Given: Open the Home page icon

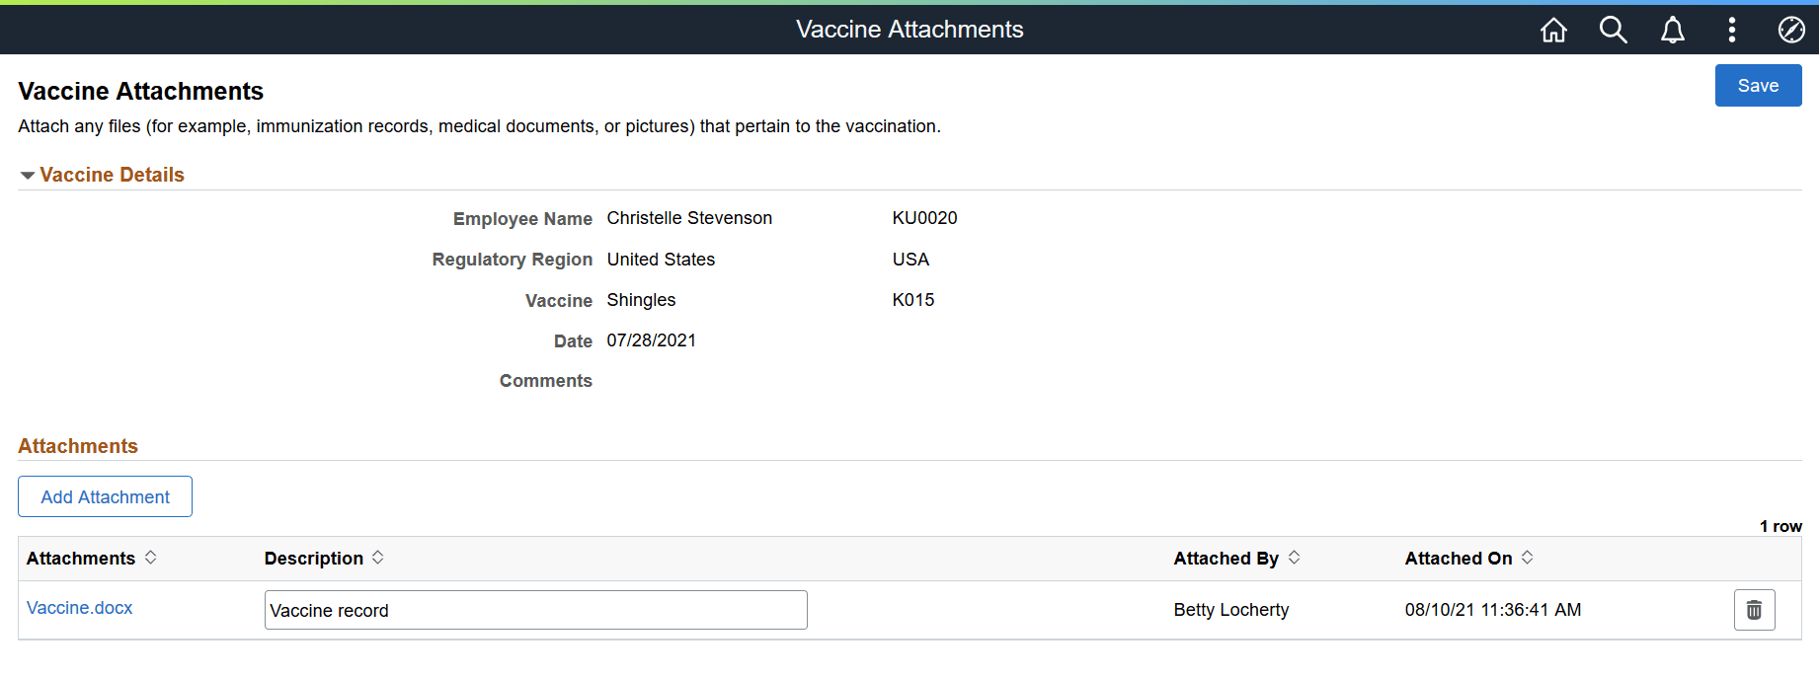Looking at the screenshot, I should coord(1553,30).
